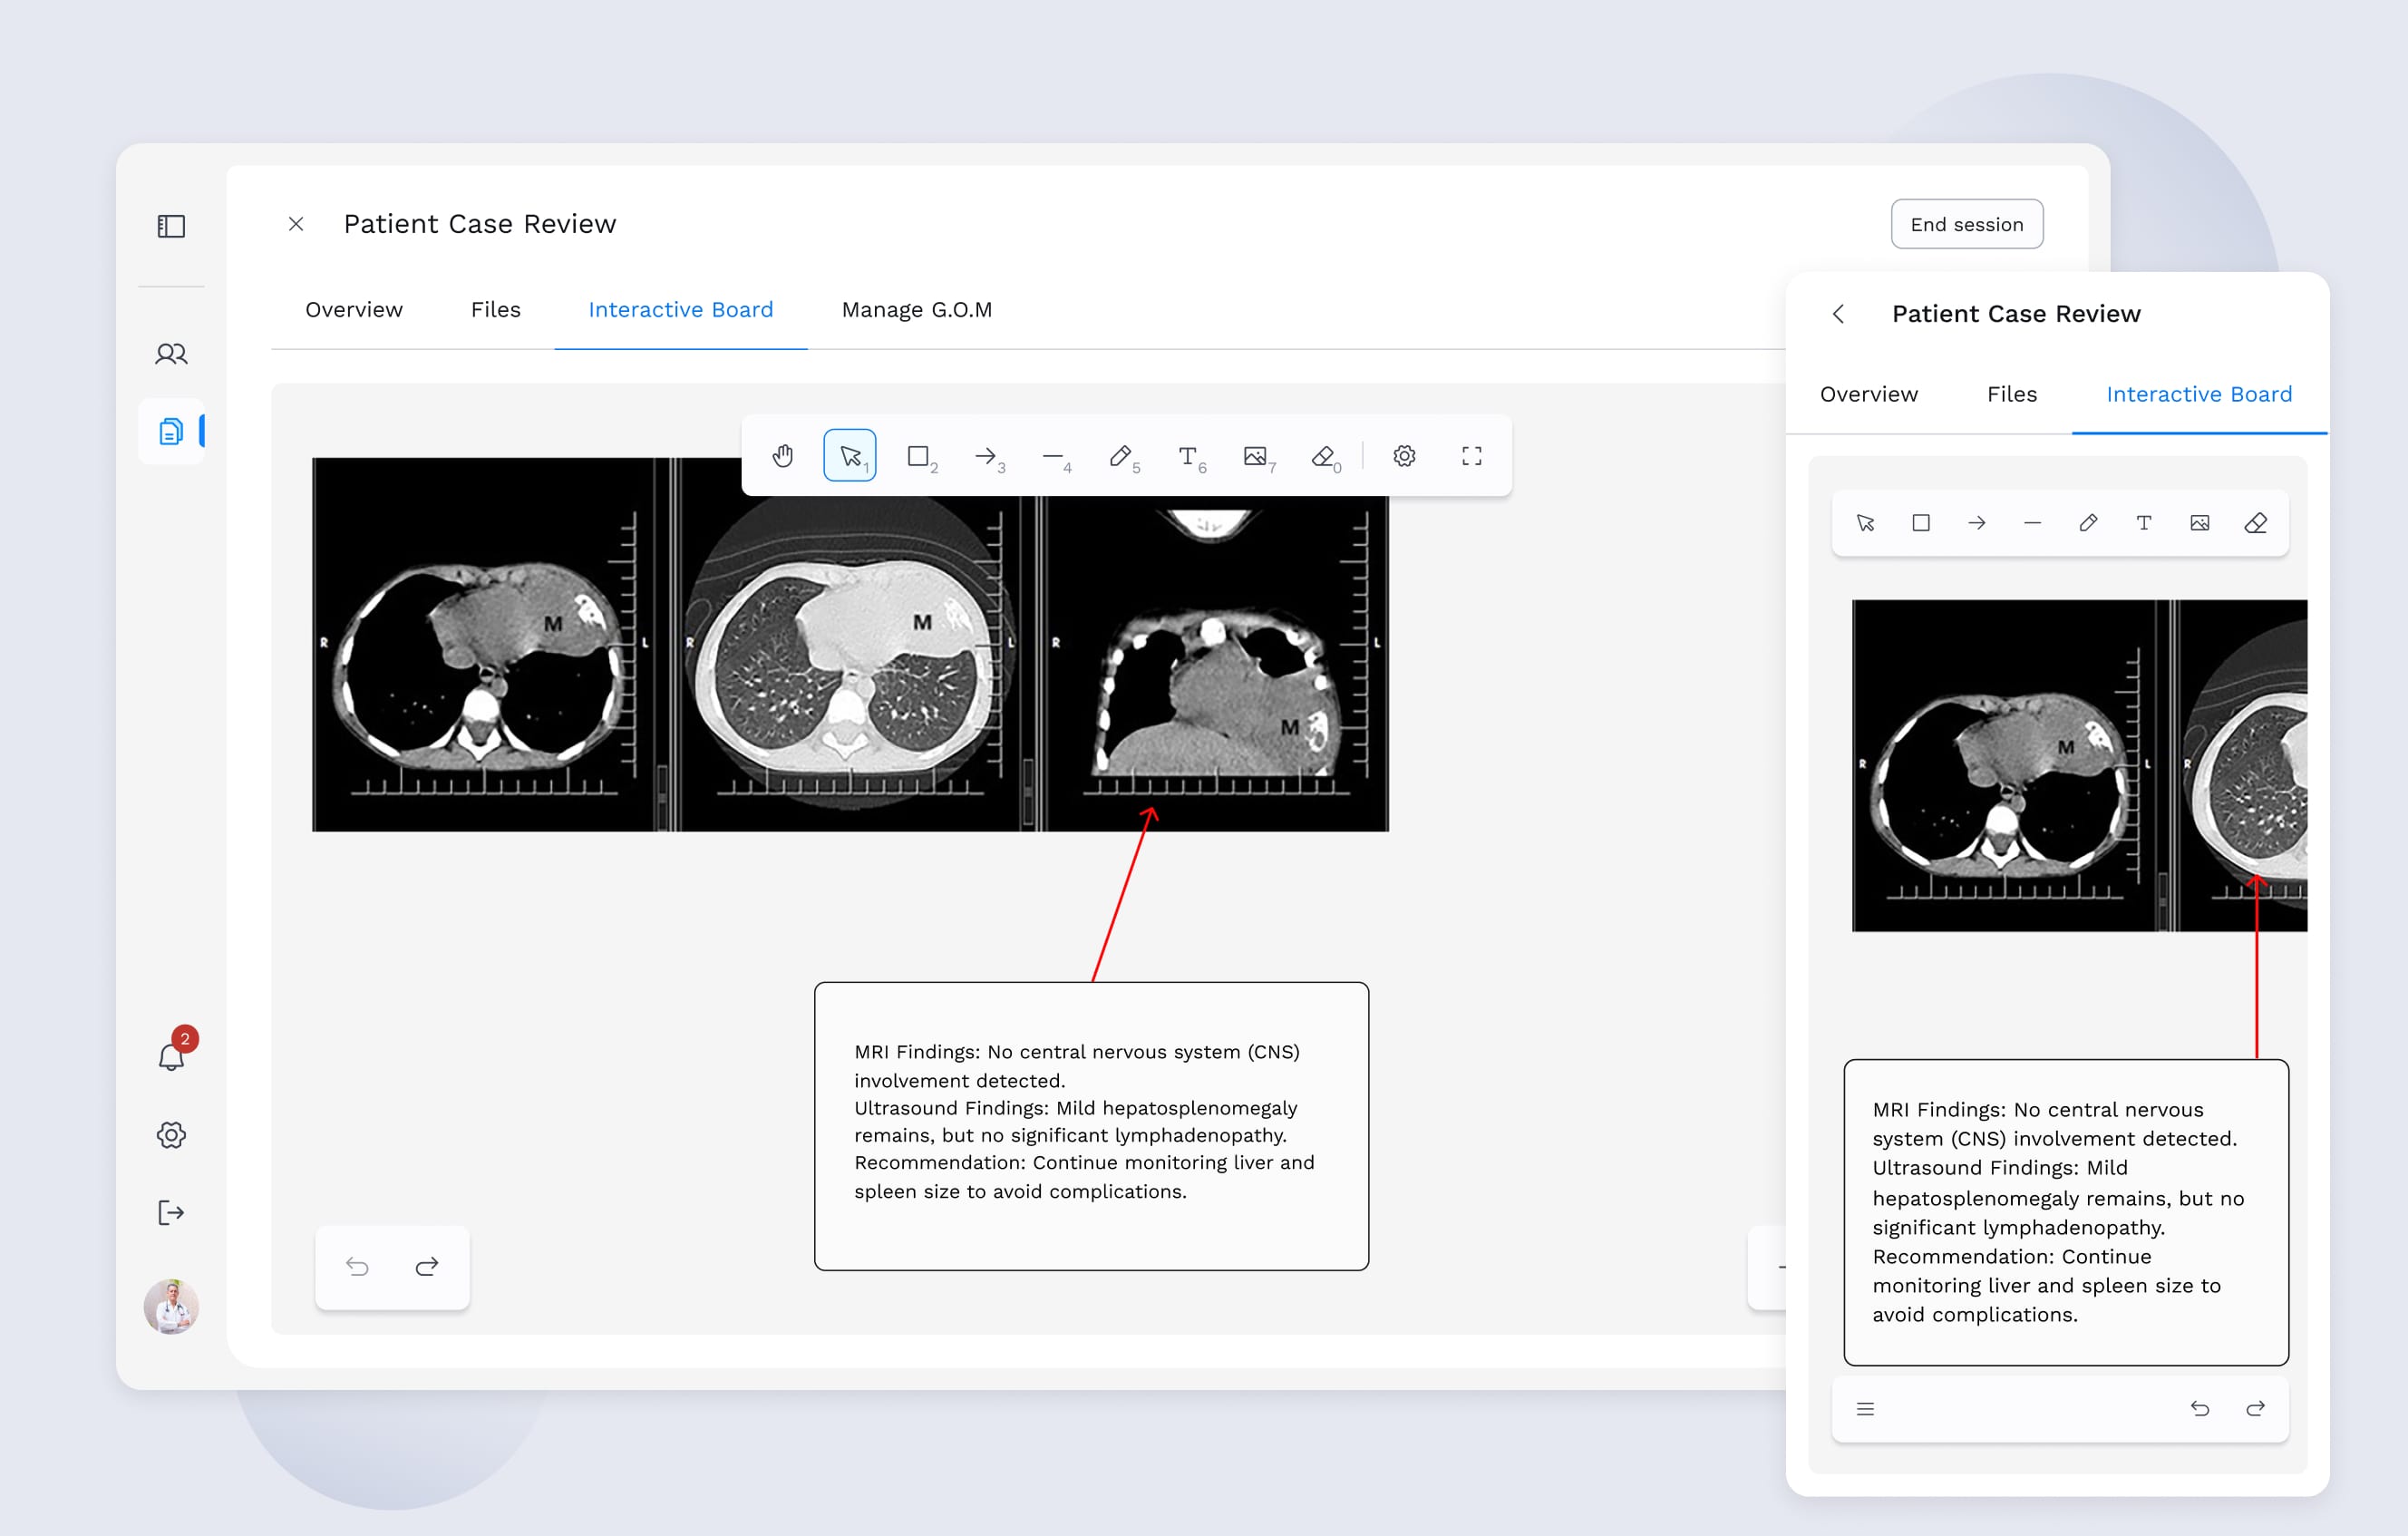Collapse the sidebar panel icon

tap(171, 226)
